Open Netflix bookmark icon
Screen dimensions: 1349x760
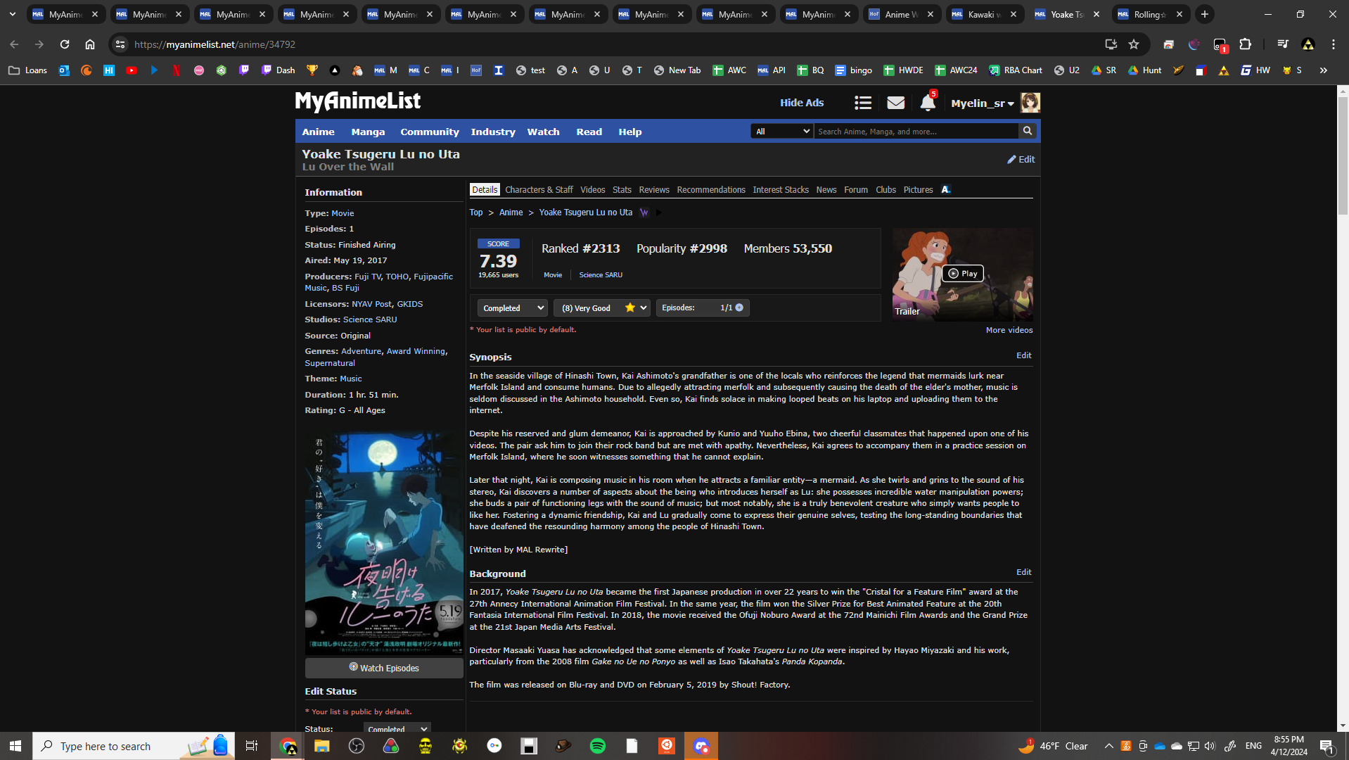coord(177,70)
